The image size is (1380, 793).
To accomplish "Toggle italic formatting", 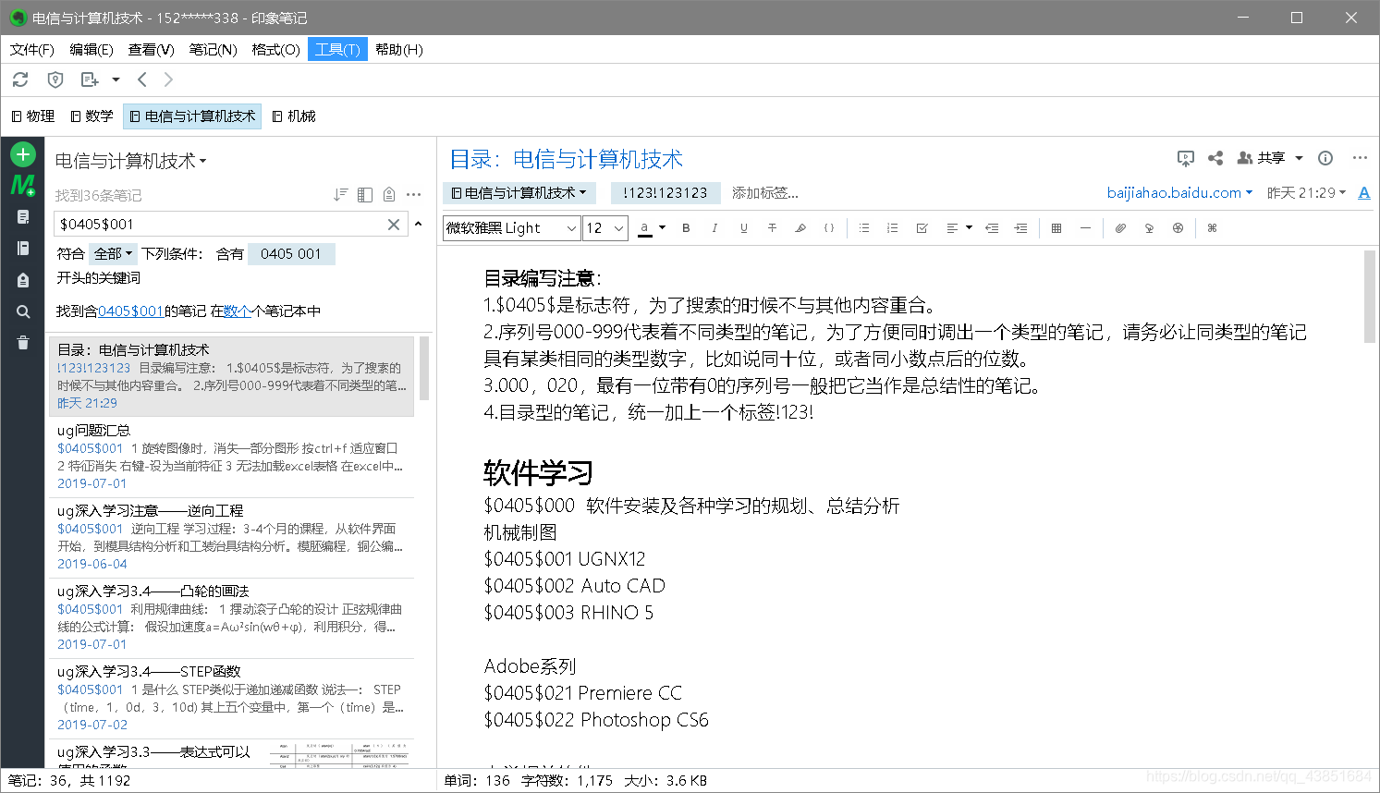I will pyautogui.click(x=714, y=228).
